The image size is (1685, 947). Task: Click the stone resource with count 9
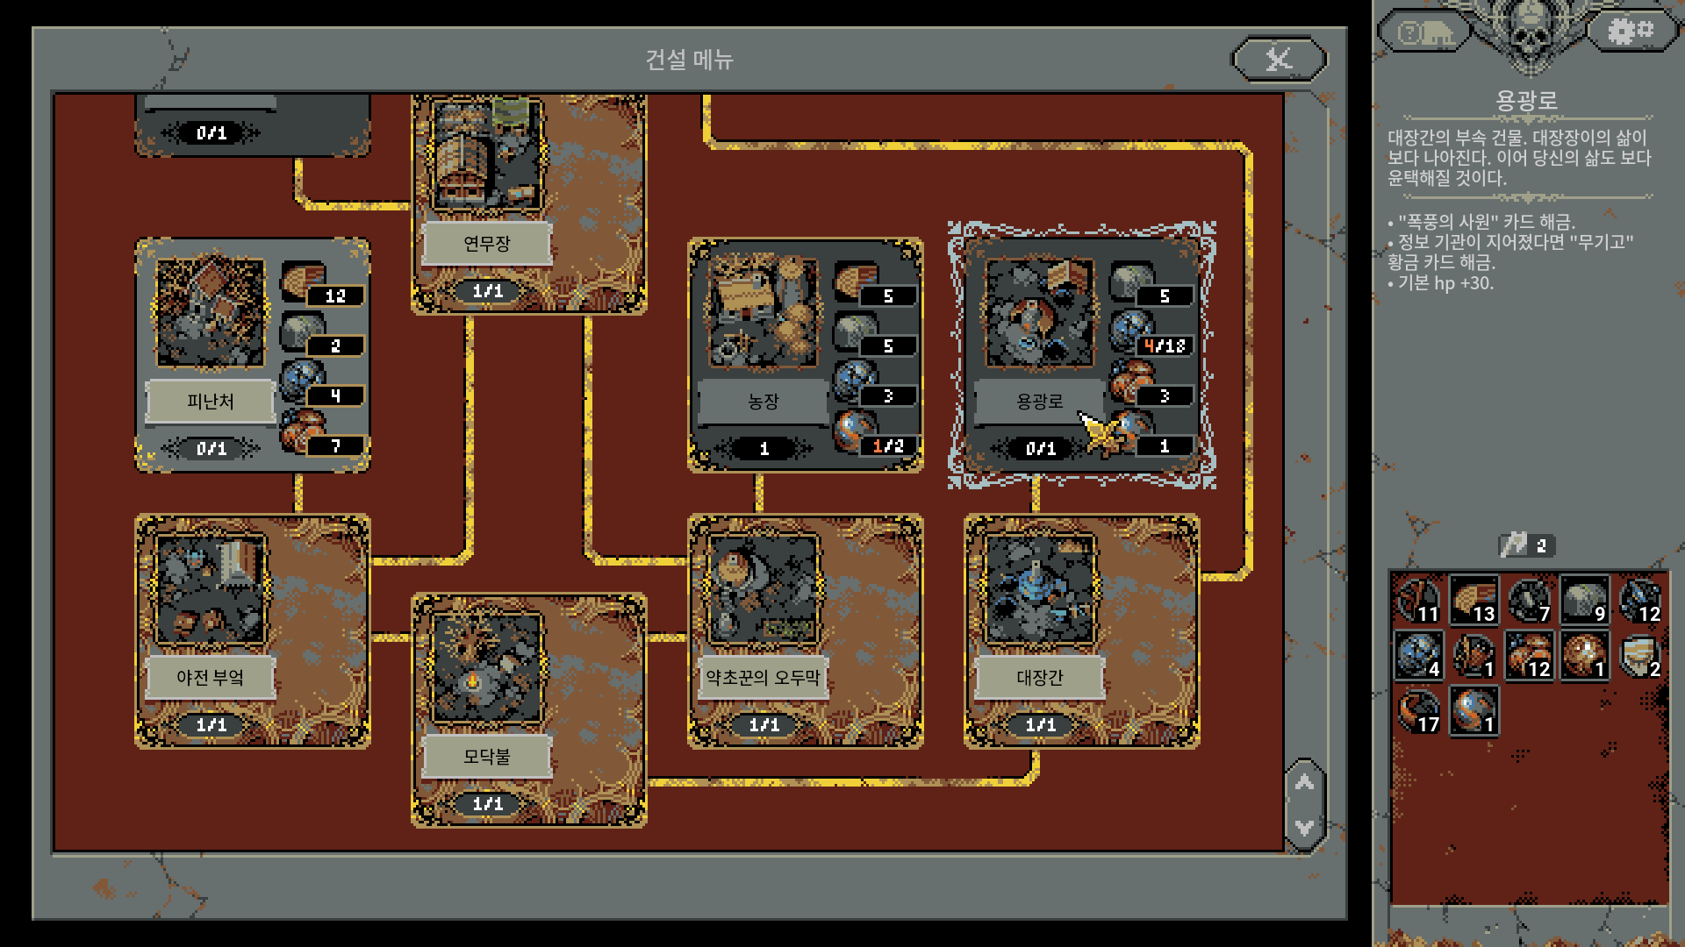[x=1584, y=601]
